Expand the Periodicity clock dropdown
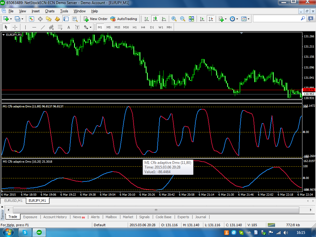This screenshot has height=237, width=316. 237,19
